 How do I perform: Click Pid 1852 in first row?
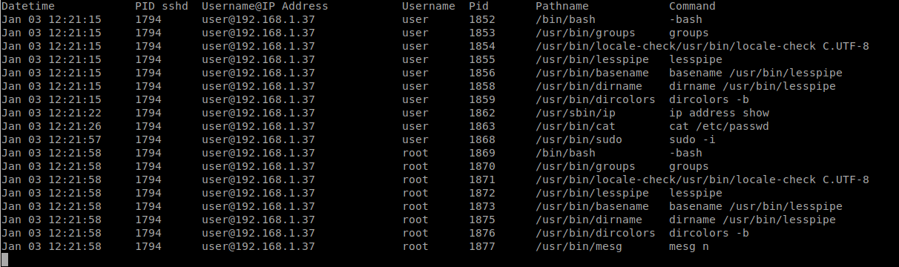[x=482, y=19]
